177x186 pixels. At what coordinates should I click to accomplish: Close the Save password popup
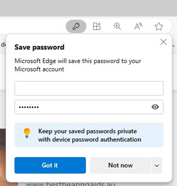click(x=163, y=42)
